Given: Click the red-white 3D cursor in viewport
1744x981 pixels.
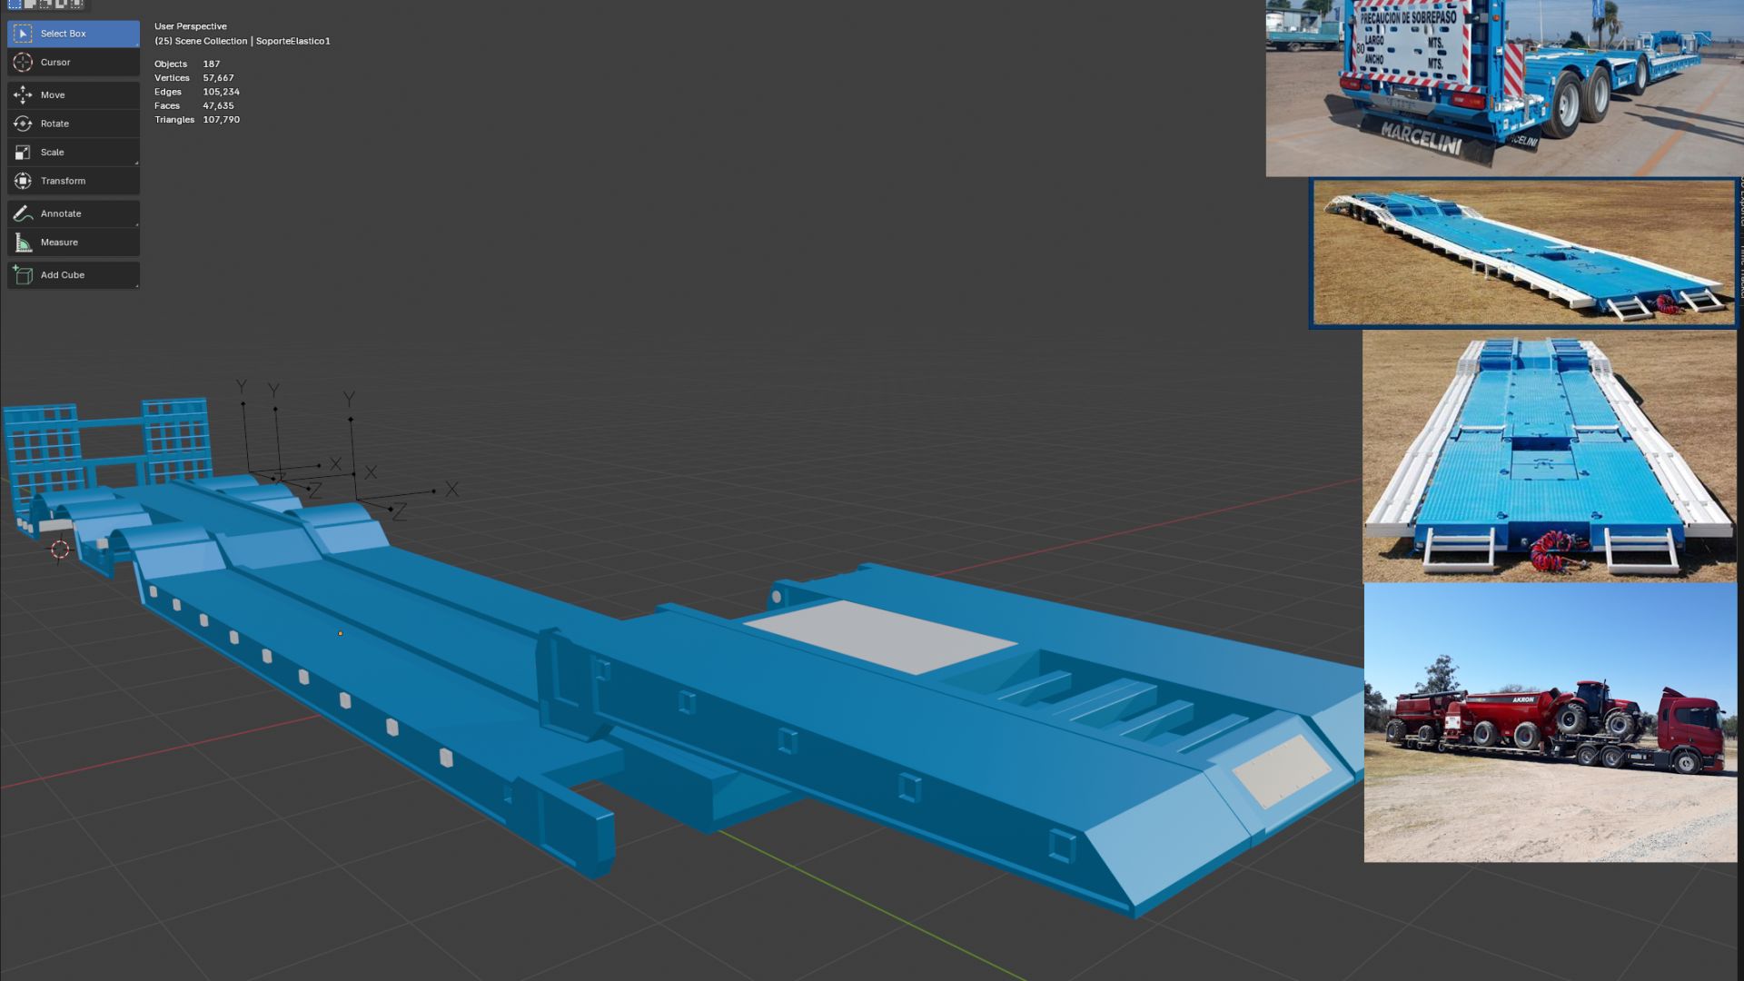Looking at the screenshot, I should point(60,550).
